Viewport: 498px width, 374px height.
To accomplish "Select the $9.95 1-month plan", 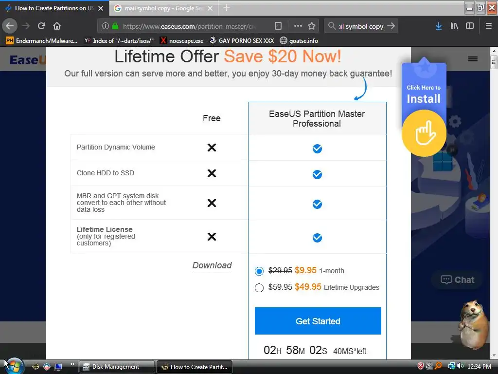I will pyautogui.click(x=259, y=271).
